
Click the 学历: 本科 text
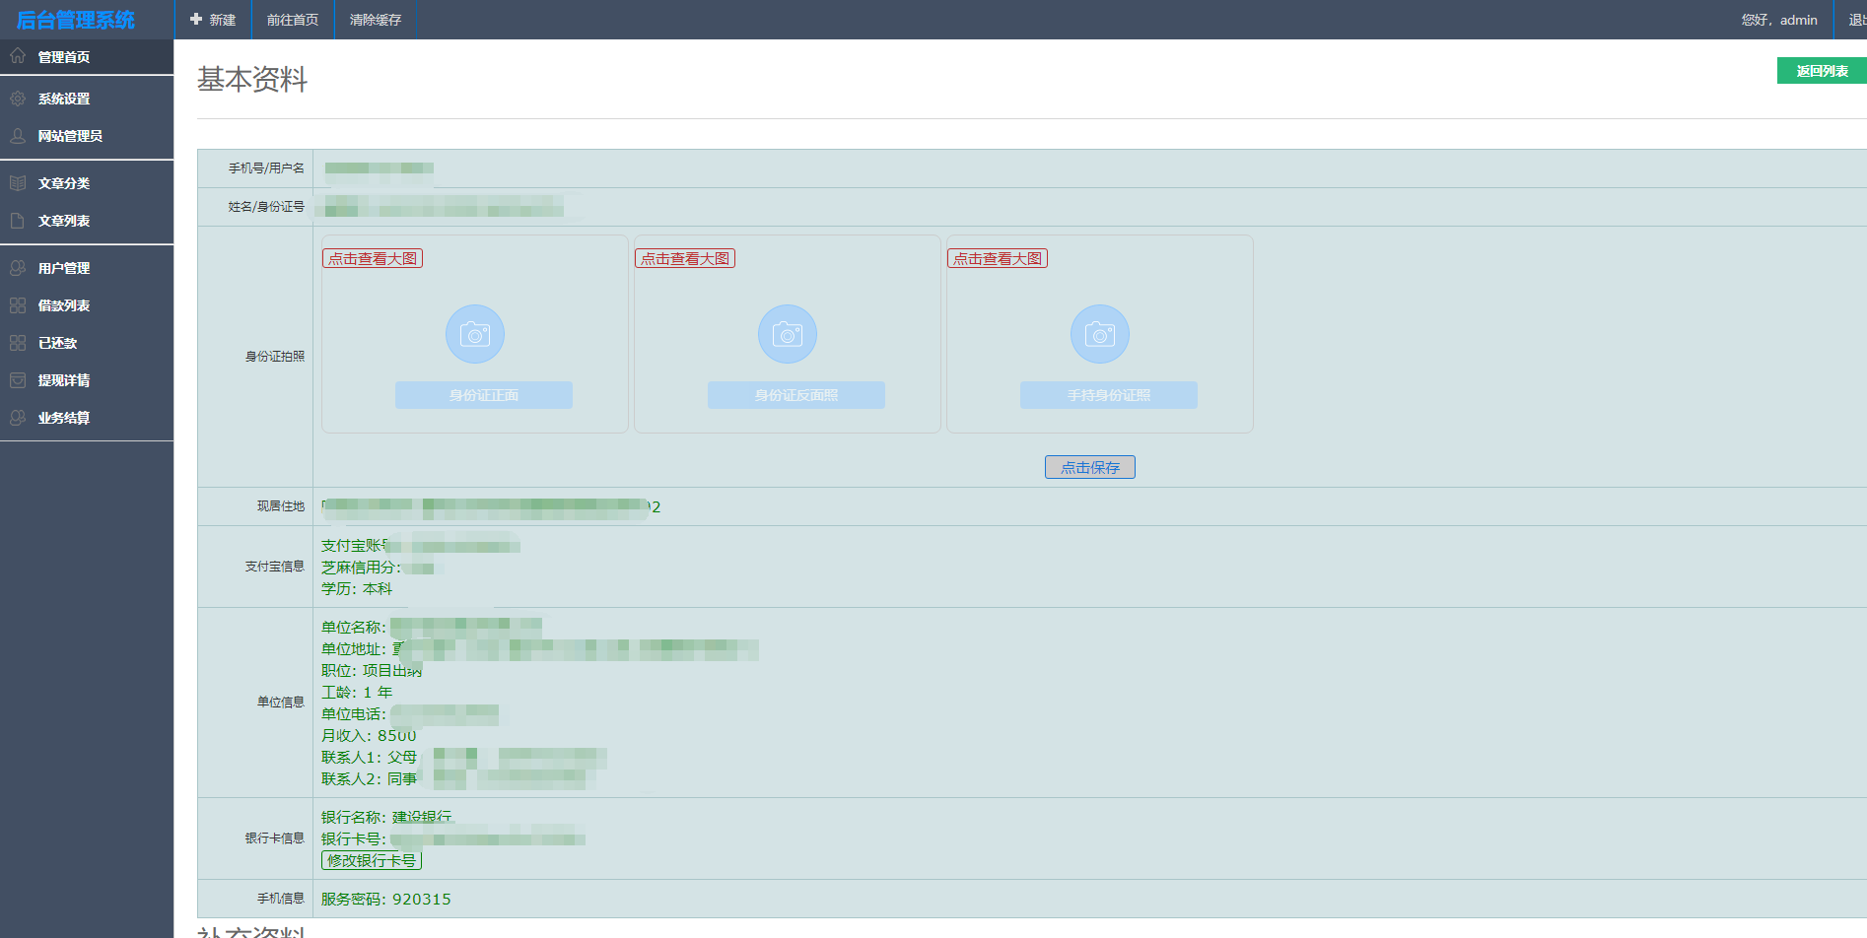pos(357,588)
